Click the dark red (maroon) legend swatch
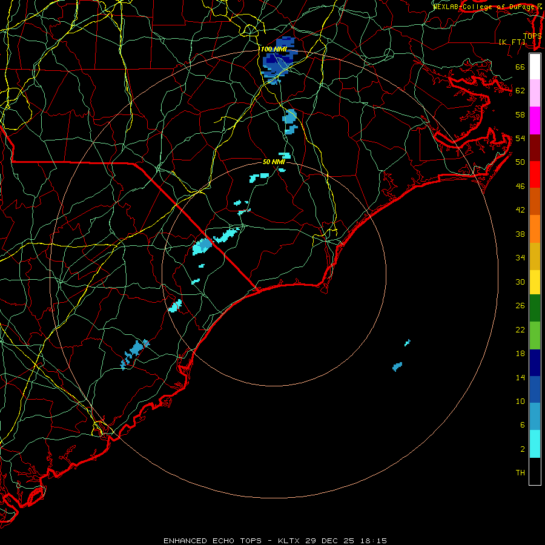 point(535,148)
